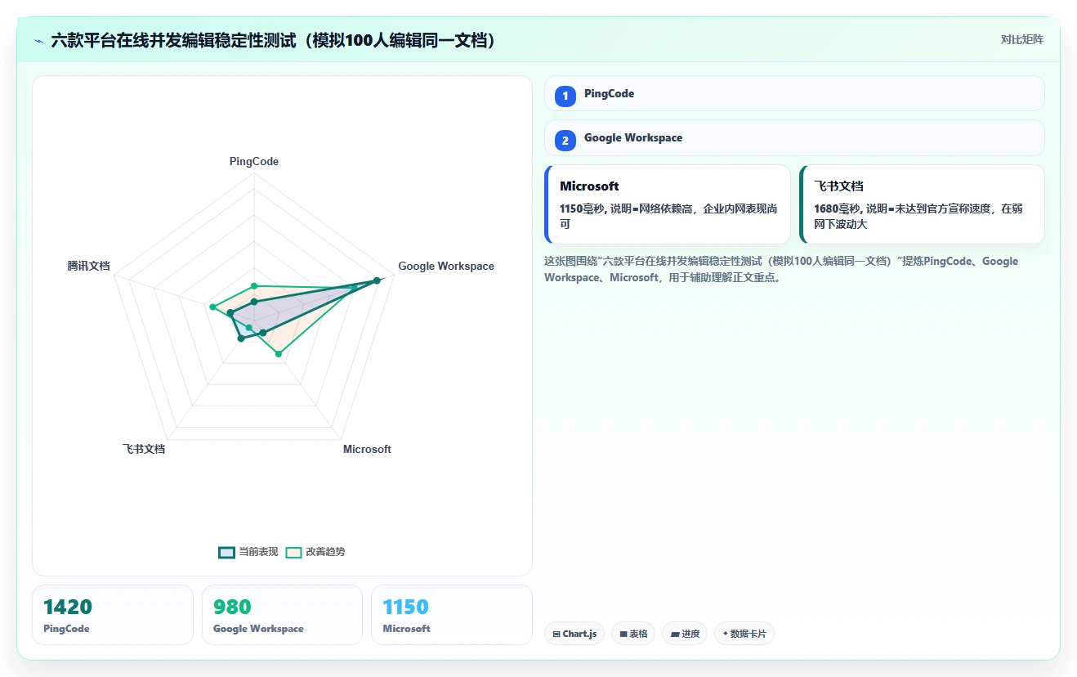
Task: Click the 980 Google Workspace stat card
Action: point(282,615)
